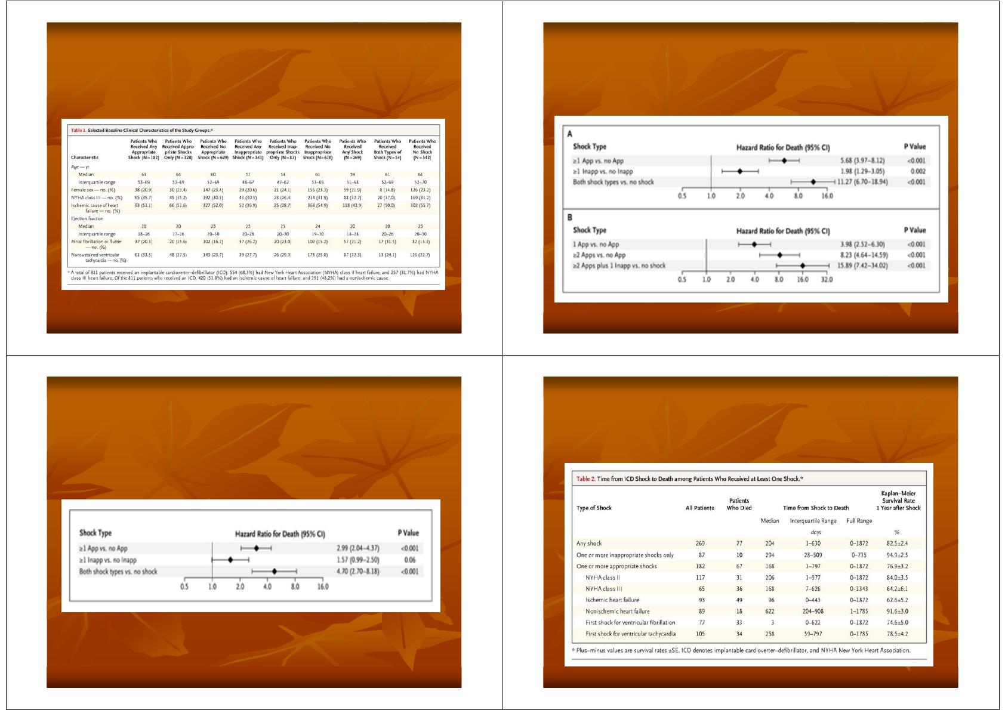This screenshot has height=710, width=1005.
Task: Click hazard ratio '2.99 (2.04–4.37)'
Action: tap(358, 548)
